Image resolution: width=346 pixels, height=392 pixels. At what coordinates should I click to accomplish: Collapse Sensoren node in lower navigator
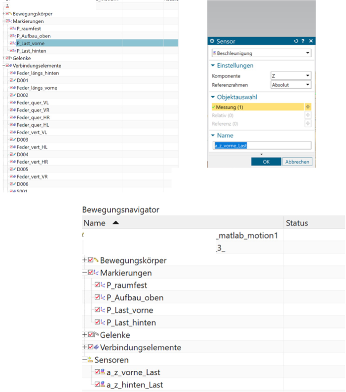point(84,360)
